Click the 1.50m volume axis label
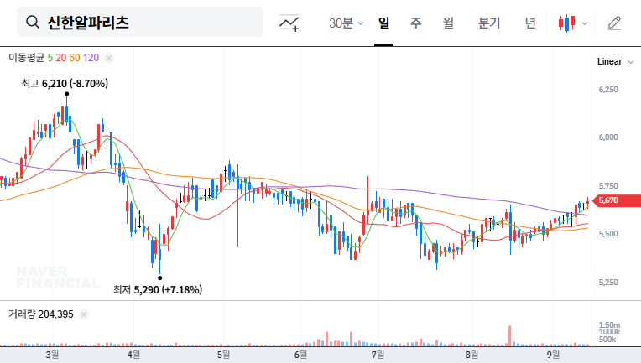The width and height of the screenshot is (641, 363). tap(609, 325)
